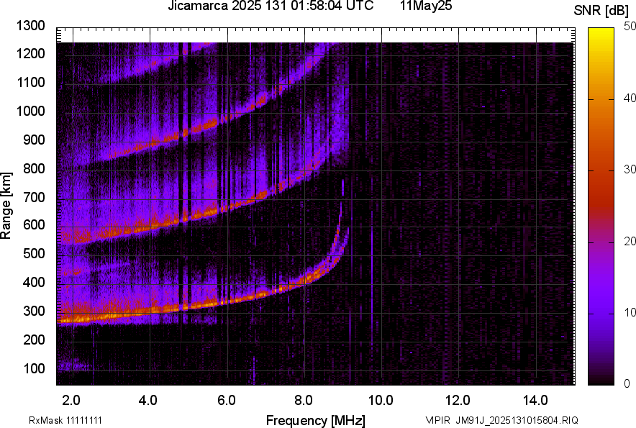Click range tick label '900'
The height and width of the screenshot is (428, 636).
pyautogui.click(x=34, y=140)
